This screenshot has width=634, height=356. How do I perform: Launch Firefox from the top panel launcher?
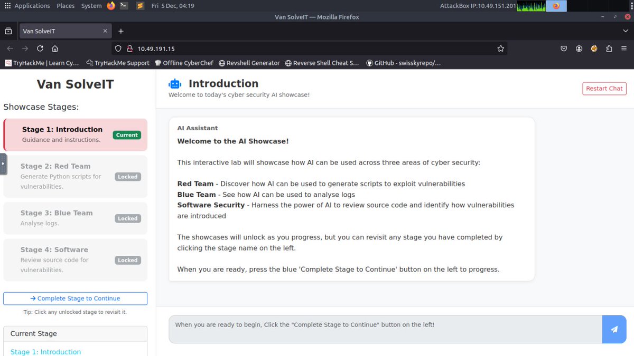pos(111,6)
